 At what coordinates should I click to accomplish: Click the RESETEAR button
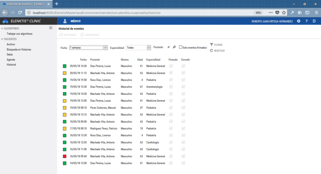tap(219, 51)
